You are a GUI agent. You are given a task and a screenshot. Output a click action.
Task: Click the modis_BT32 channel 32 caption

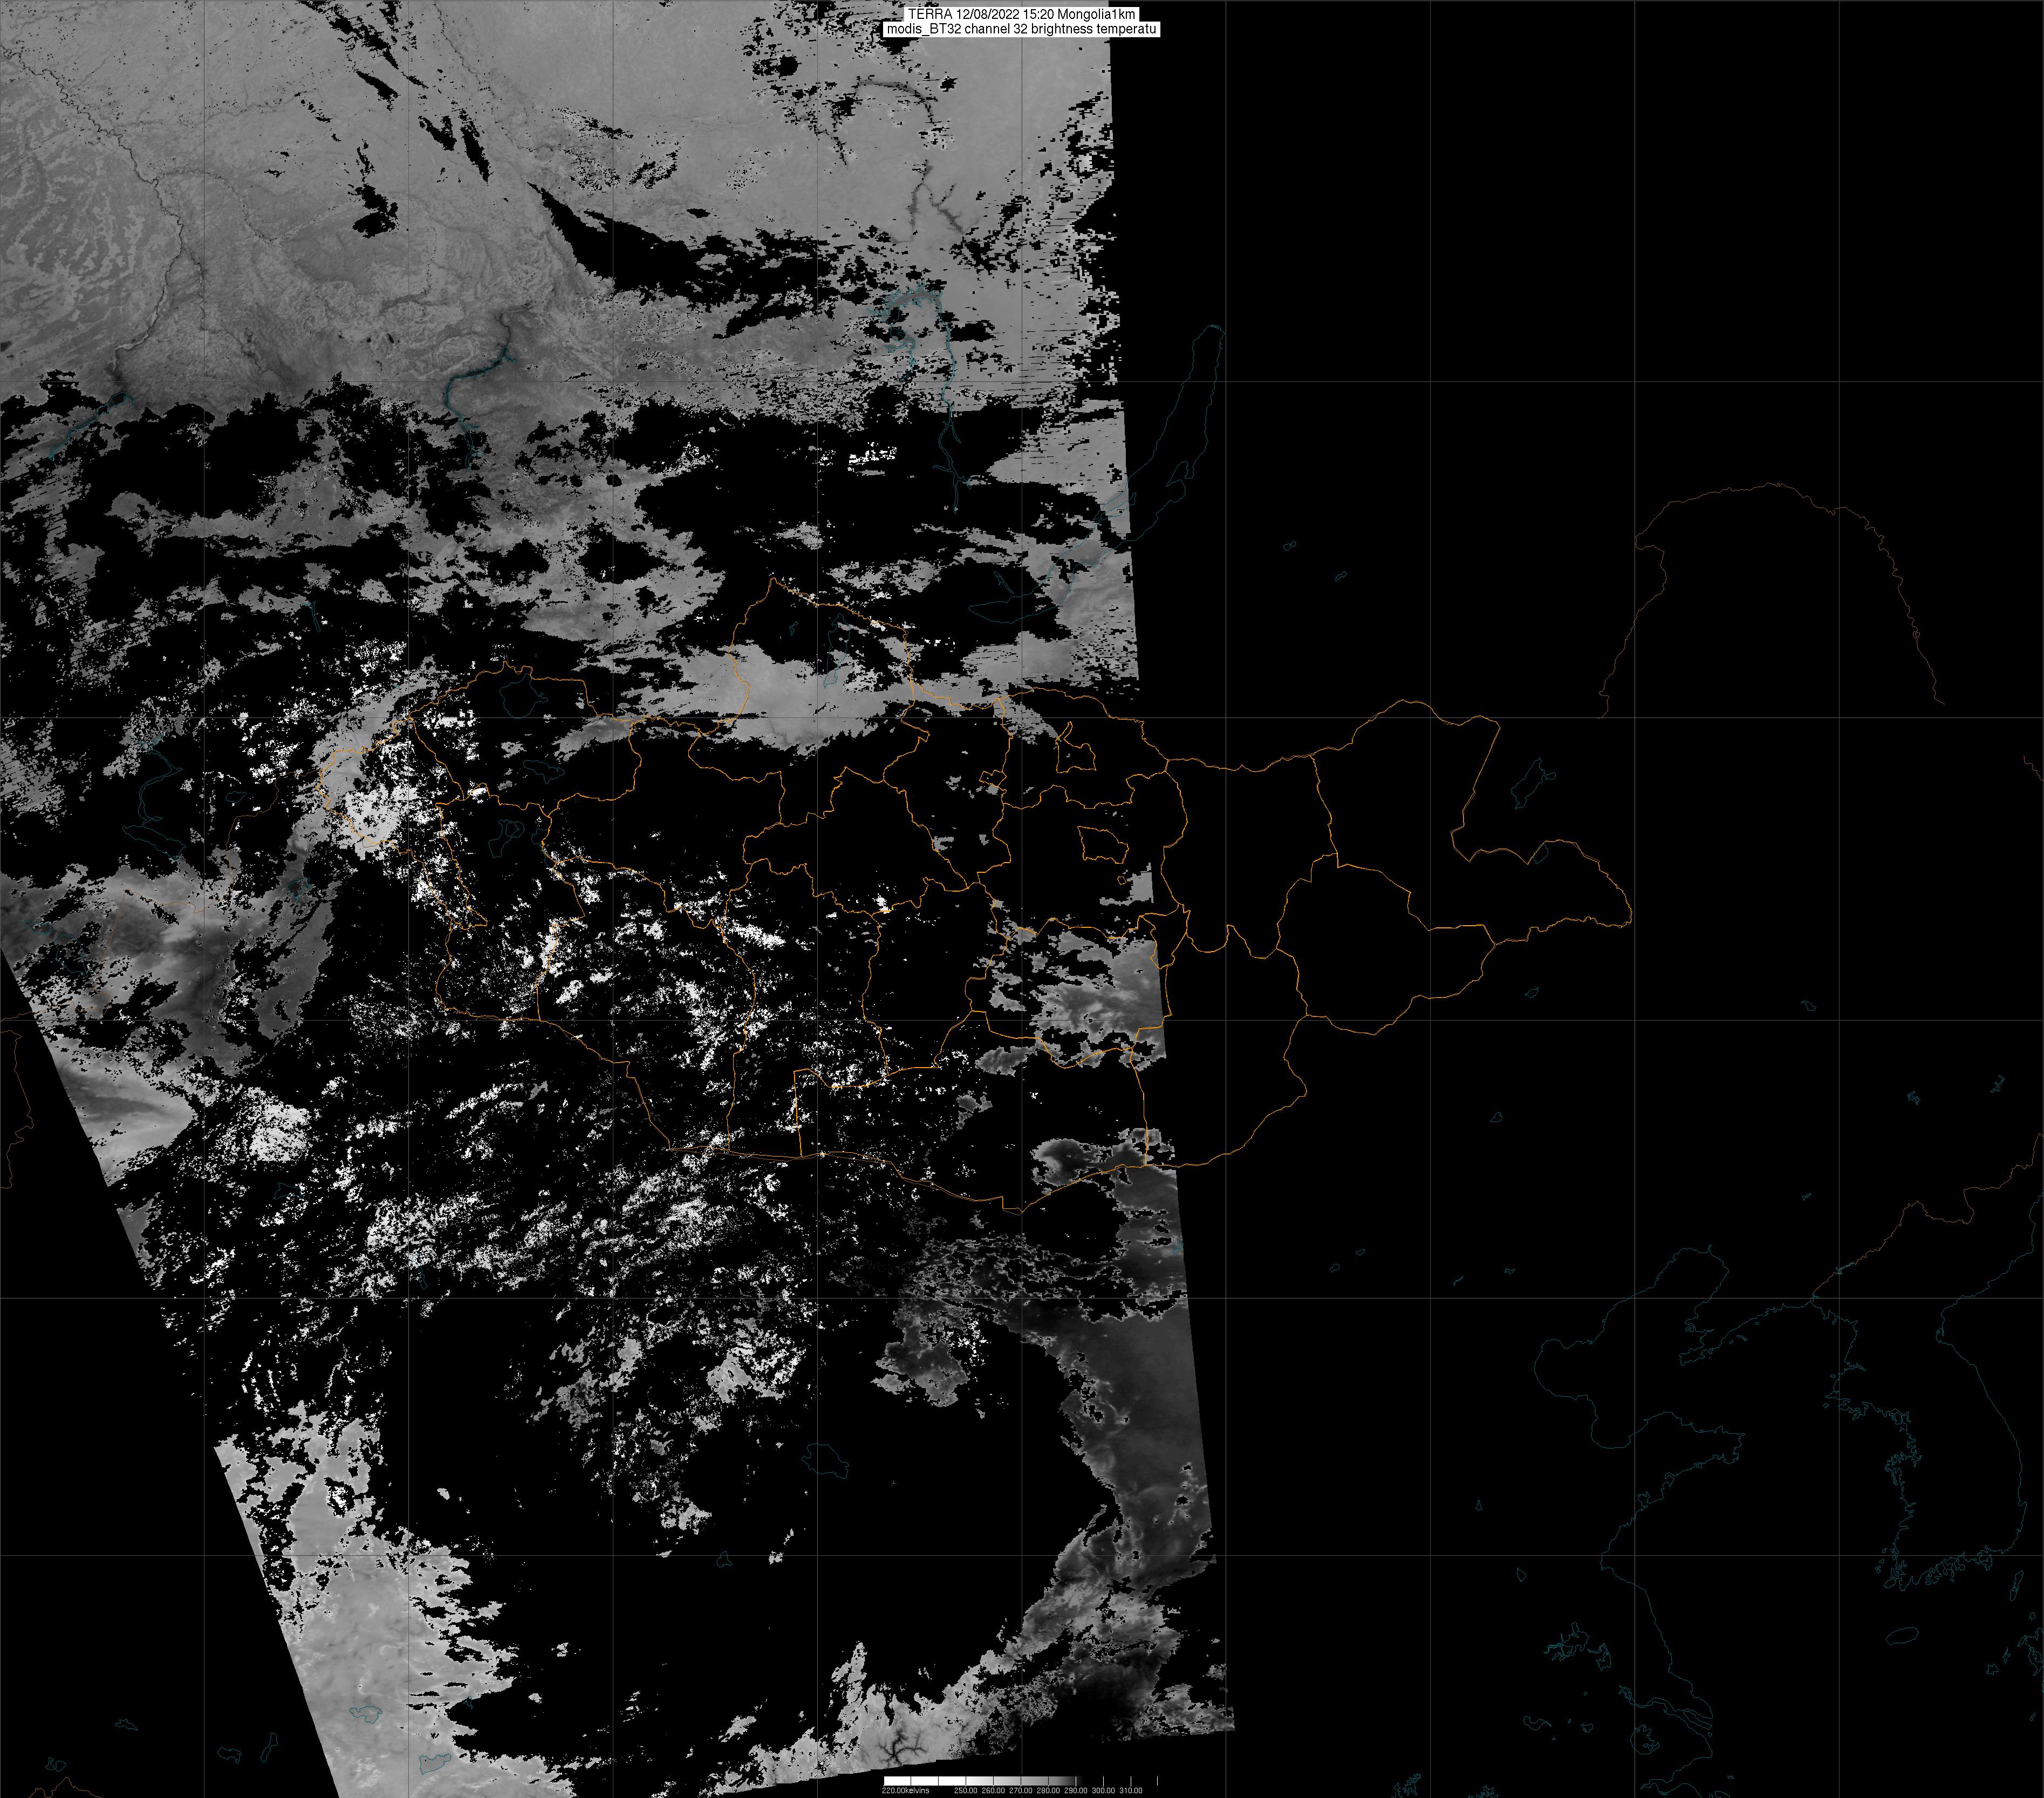[1021, 29]
